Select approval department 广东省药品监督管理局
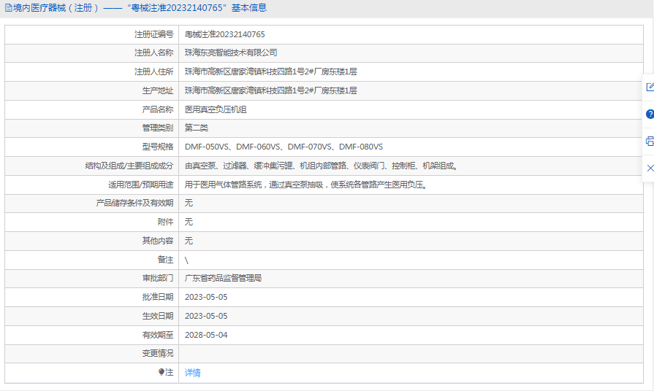Image resolution: width=654 pixels, height=391 pixels. pyautogui.click(x=223, y=278)
